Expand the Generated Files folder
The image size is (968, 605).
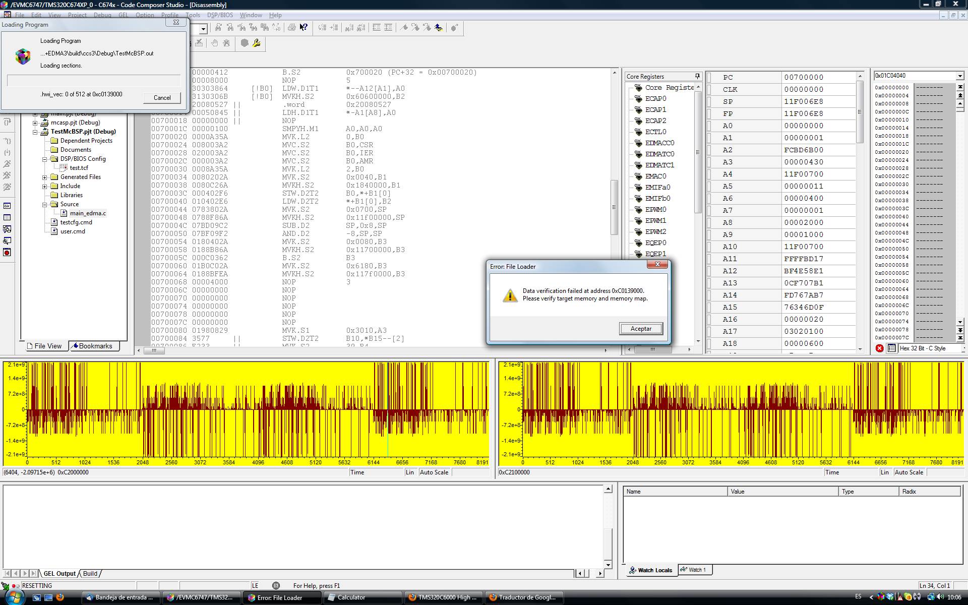pos(45,177)
